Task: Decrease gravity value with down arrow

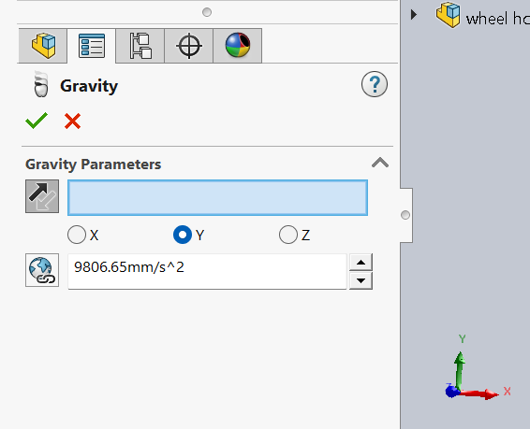Action: point(361,280)
